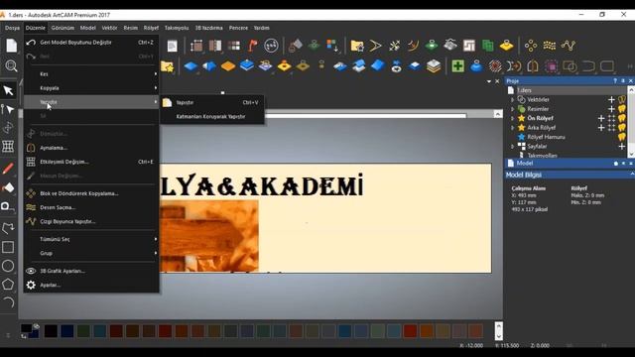This screenshot has width=635, height=357.
Task: Click the folder with star icon, top row
Action: [357, 46]
